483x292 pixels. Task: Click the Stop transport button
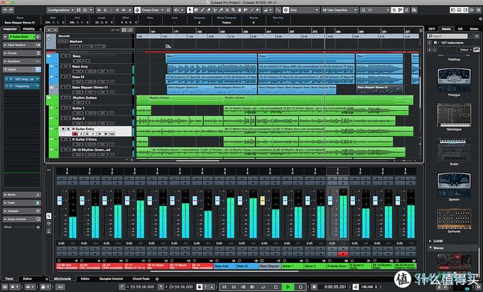(276, 287)
